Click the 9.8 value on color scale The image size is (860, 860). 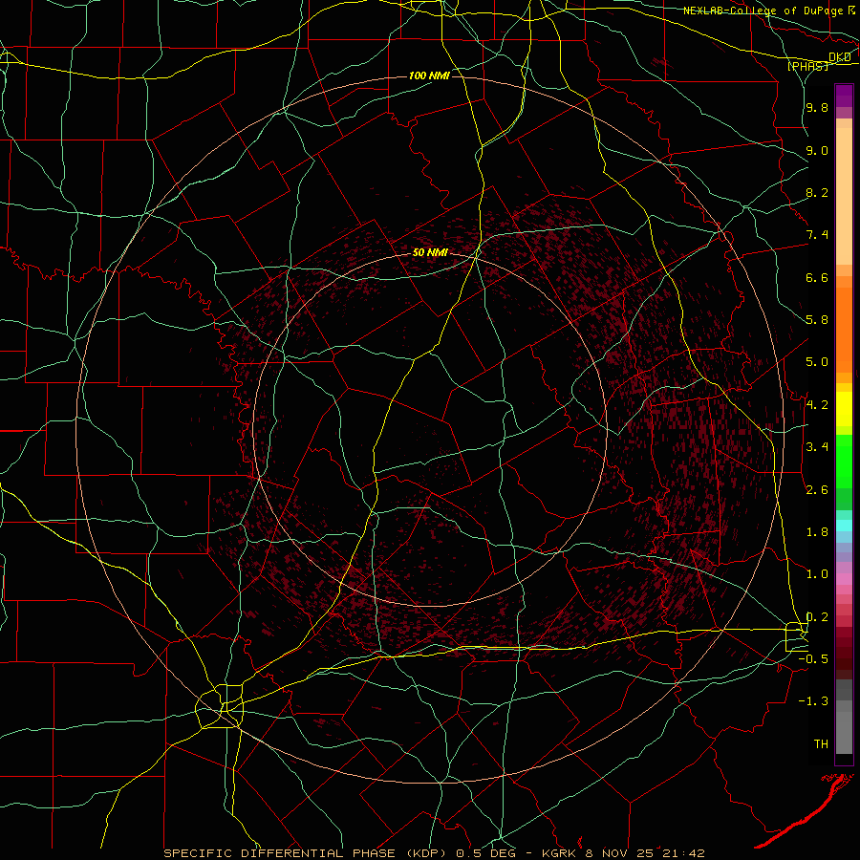click(x=817, y=107)
